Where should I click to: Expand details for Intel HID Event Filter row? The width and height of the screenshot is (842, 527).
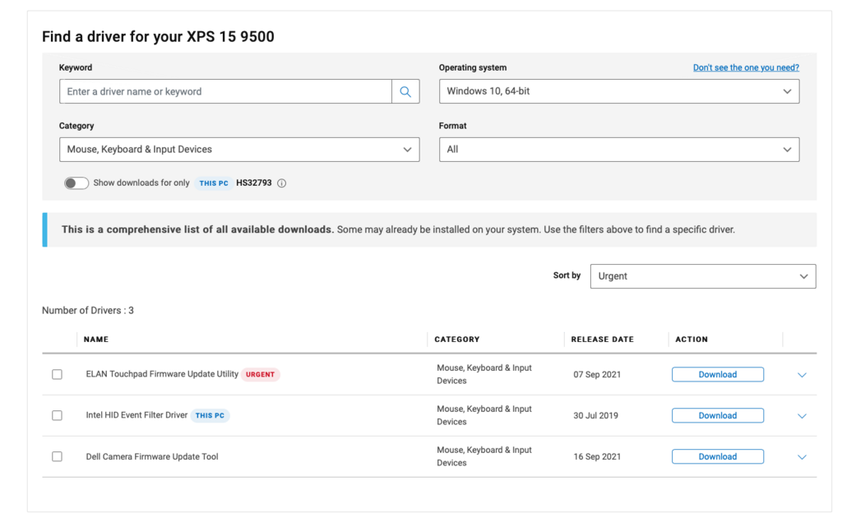click(x=802, y=416)
